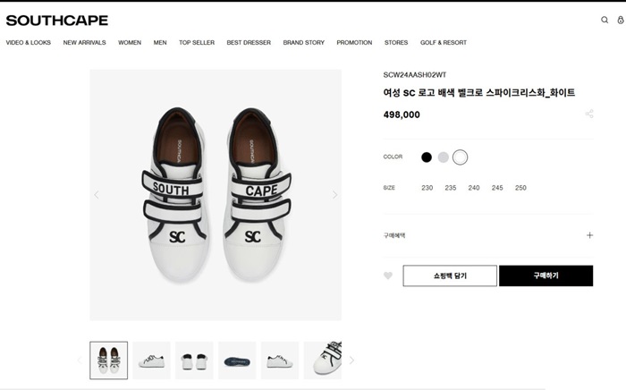
Task: Click the 쇼핑백 담기 button
Action: (x=450, y=276)
